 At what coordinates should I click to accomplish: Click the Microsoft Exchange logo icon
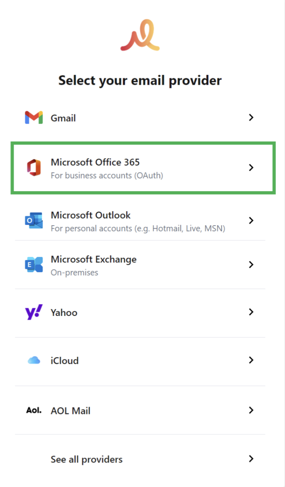click(x=34, y=264)
